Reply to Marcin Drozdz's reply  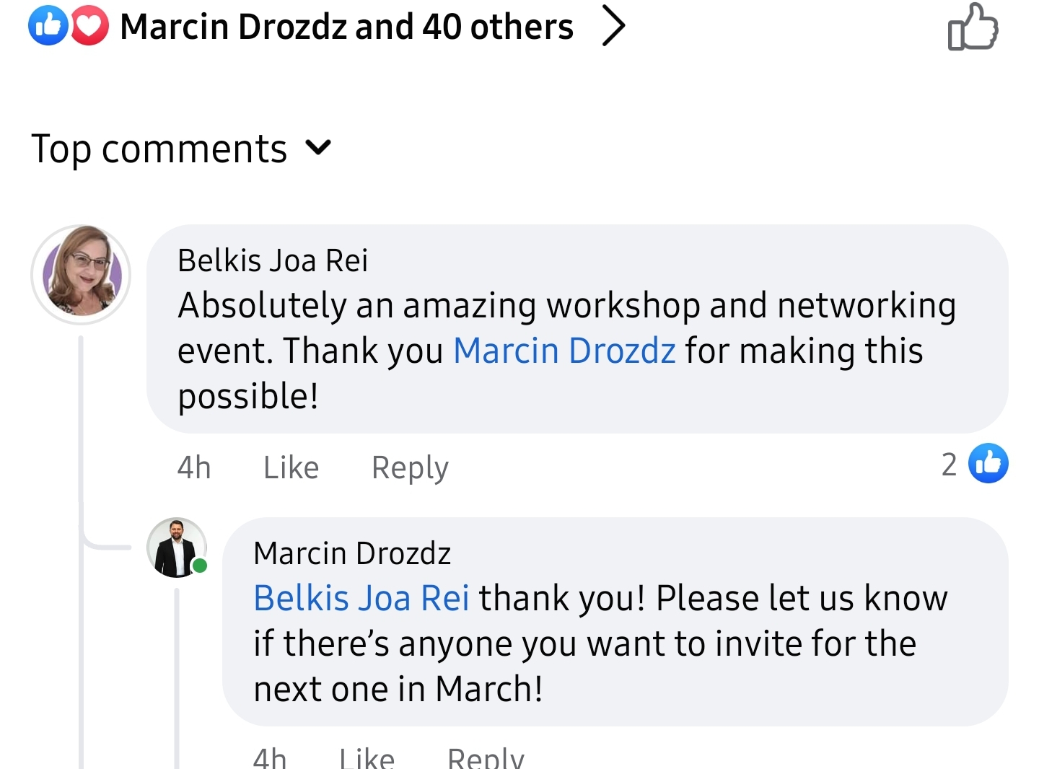[486, 756]
